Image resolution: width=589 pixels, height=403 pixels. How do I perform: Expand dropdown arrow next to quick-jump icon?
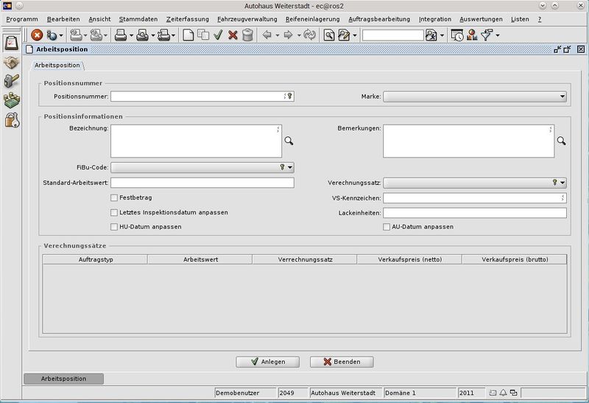pyautogui.click(x=442, y=36)
